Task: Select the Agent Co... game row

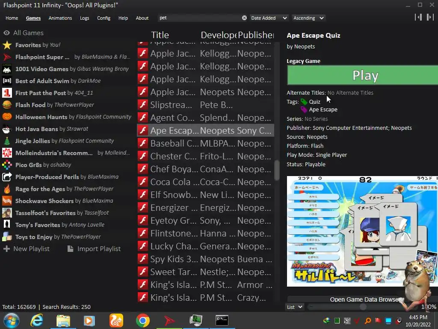Action: [205, 117]
